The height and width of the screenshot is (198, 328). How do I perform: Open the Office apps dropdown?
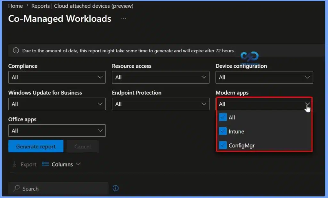click(x=57, y=131)
